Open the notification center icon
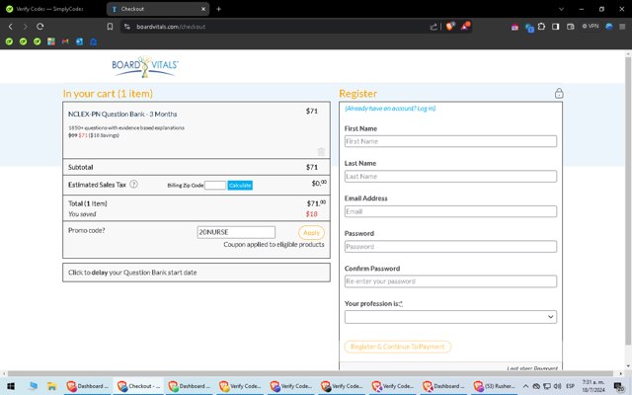The width and height of the screenshot is (632, 395). click(619, 386)
